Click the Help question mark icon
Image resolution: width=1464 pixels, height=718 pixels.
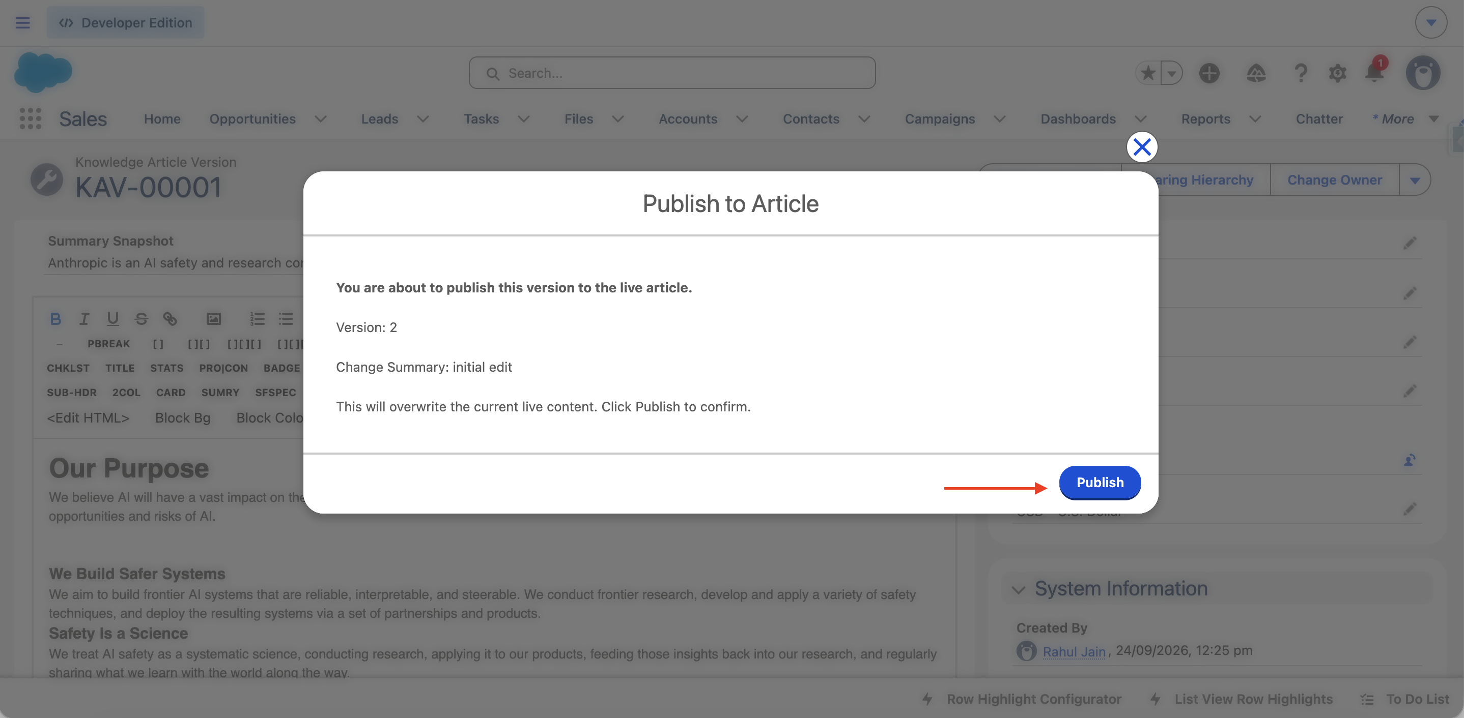click(1300, 73)
